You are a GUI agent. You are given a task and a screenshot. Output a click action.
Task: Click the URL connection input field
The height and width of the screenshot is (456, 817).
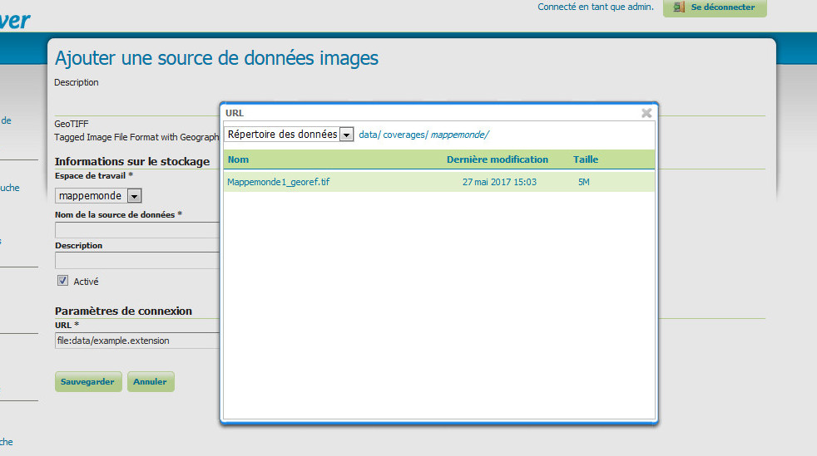(x=136, y=341)
